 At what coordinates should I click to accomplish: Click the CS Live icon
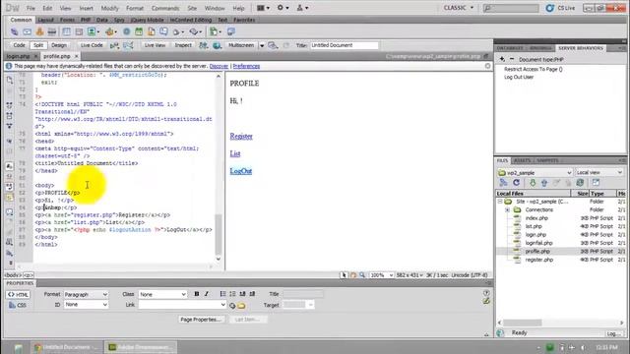(x=549, y=8)
